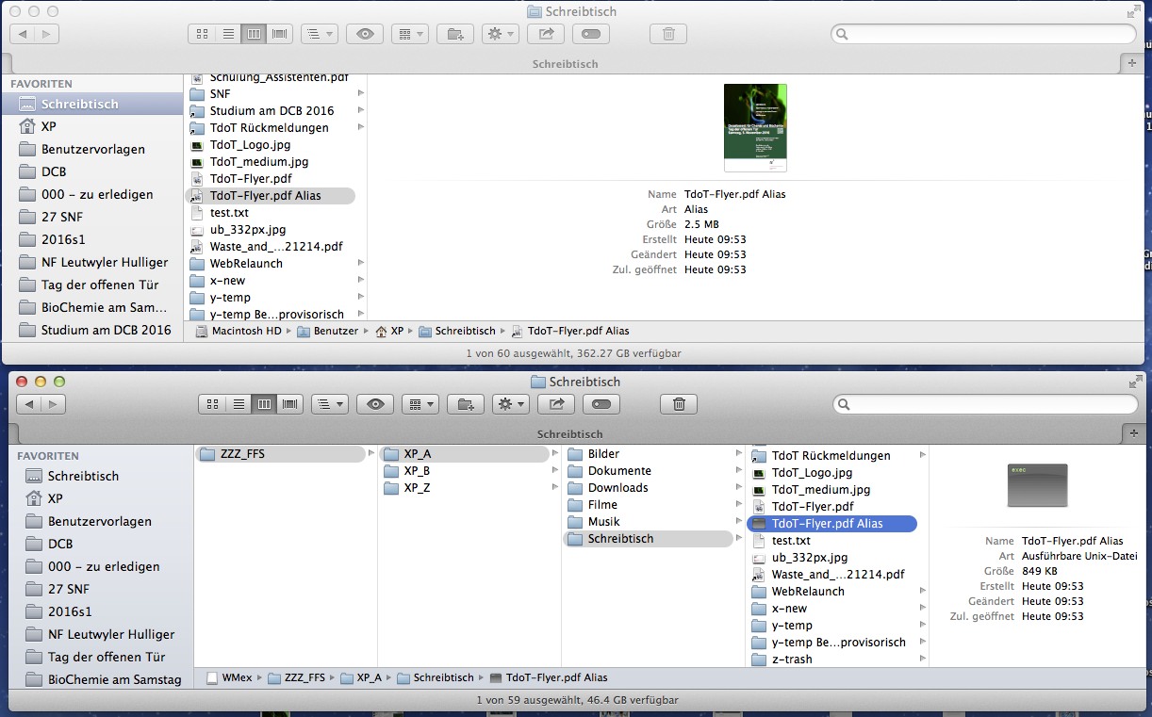Select test.txt in top window

[229, 213]
